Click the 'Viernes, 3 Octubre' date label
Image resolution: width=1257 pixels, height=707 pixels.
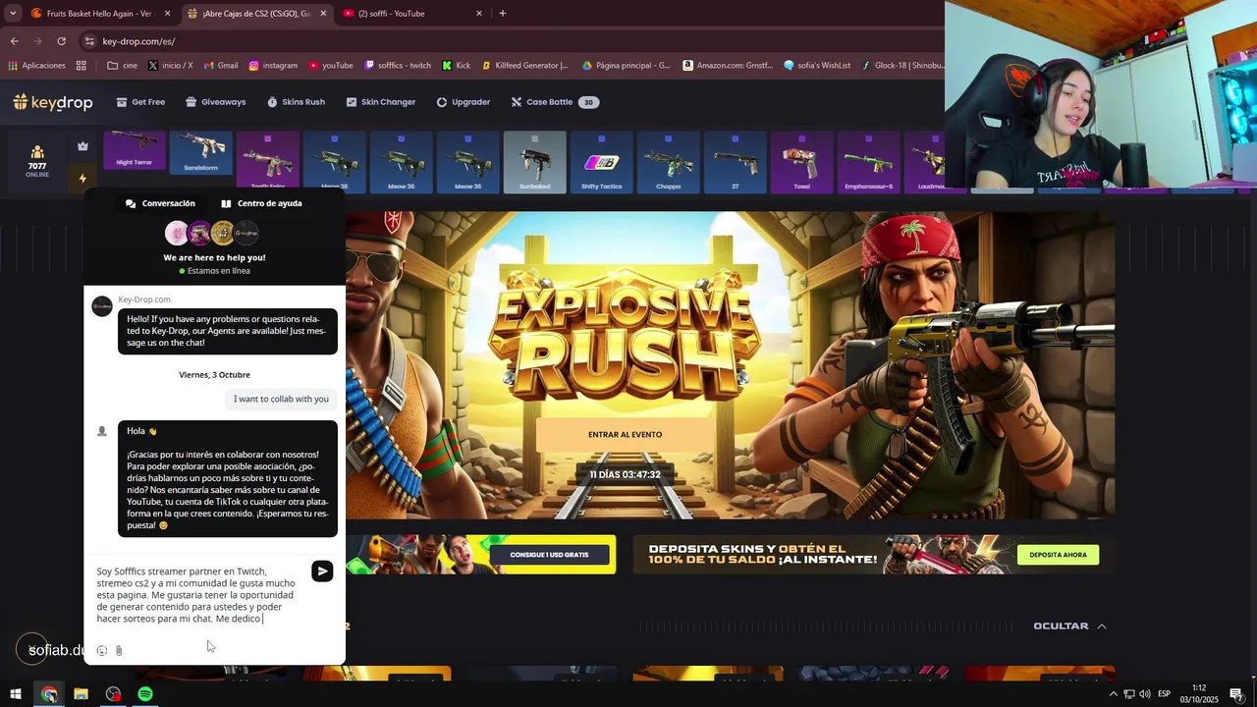click(x=214, y=375)
